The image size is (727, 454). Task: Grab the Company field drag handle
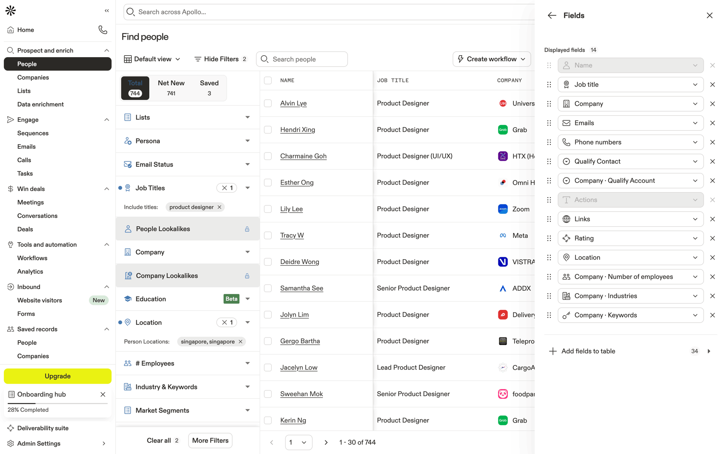point(549,104)
